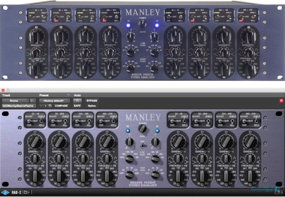The image size is (285, 197).
Task: Open the UAD-2 toolbar folder preset icon
Action: [26, 192]
